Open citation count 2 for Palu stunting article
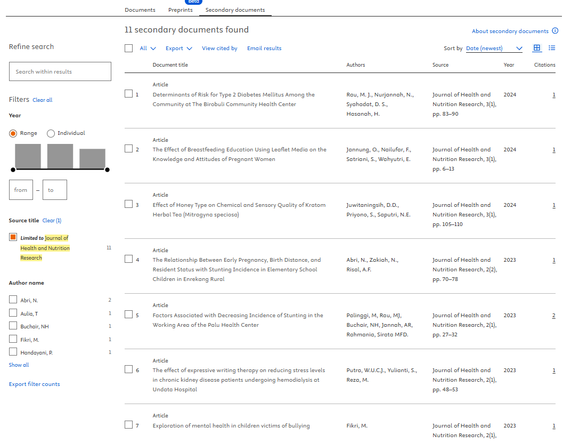571x443 pixels. coord(553,316)
